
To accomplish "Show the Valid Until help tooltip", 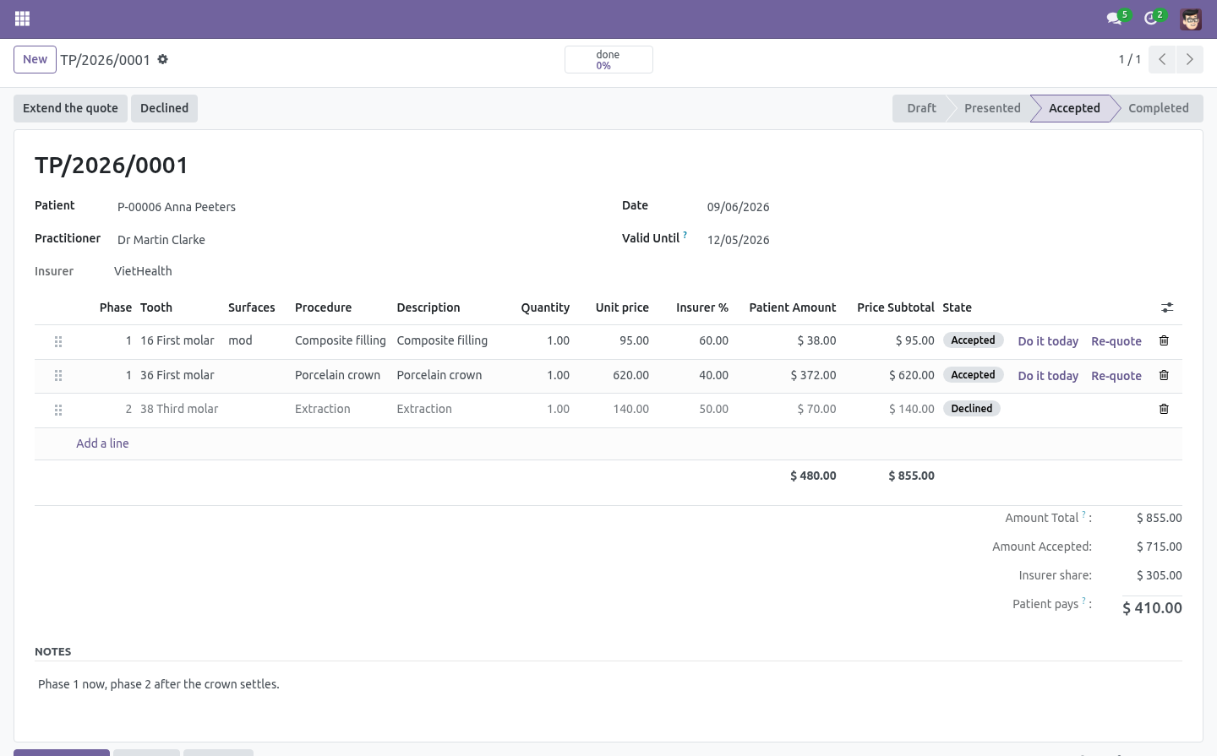I will pos(685,235).
